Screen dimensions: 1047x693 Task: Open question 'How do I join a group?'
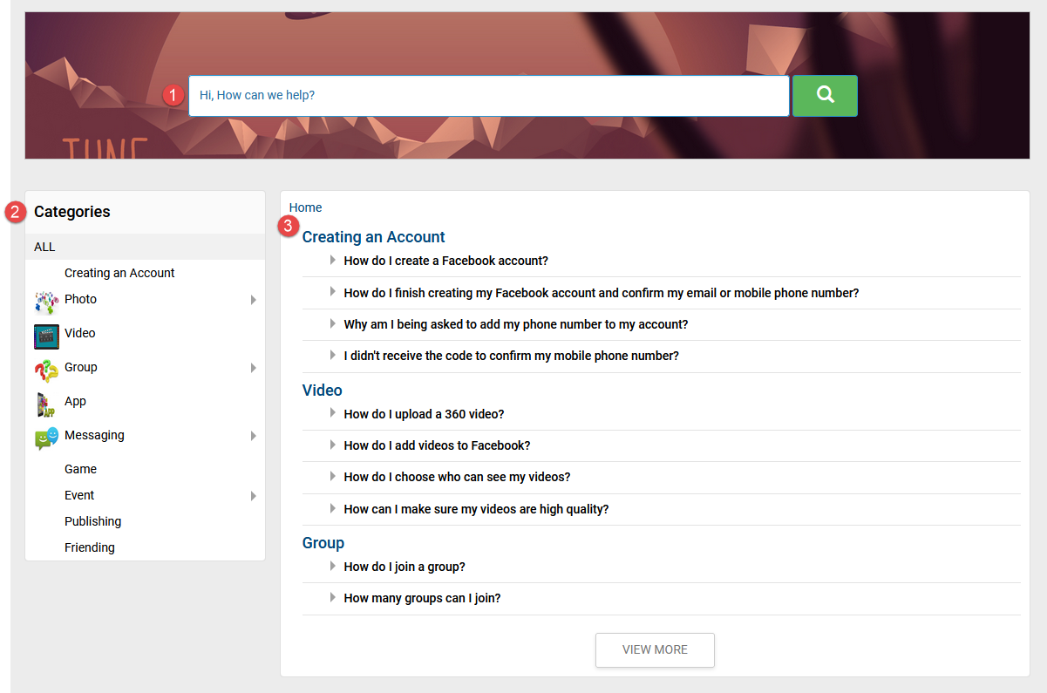coord(405,567)
